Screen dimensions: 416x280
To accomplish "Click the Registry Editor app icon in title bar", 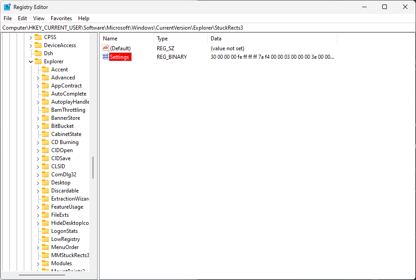I will coord(7,7).
